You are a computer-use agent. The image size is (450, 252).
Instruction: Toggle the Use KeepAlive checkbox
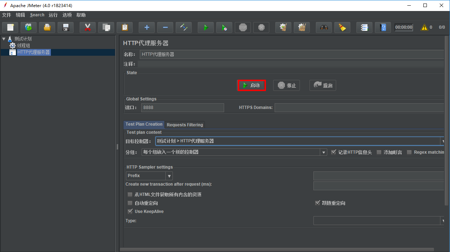pos(130,212)
